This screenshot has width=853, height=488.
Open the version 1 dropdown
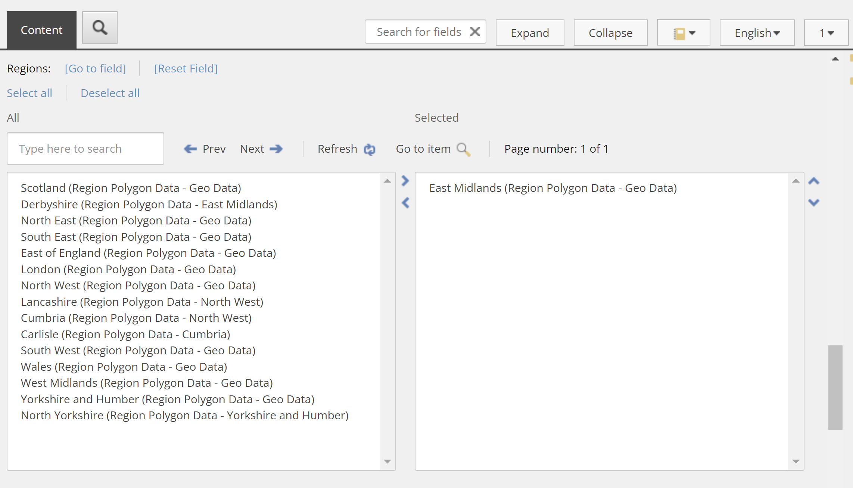click(826, 33)
